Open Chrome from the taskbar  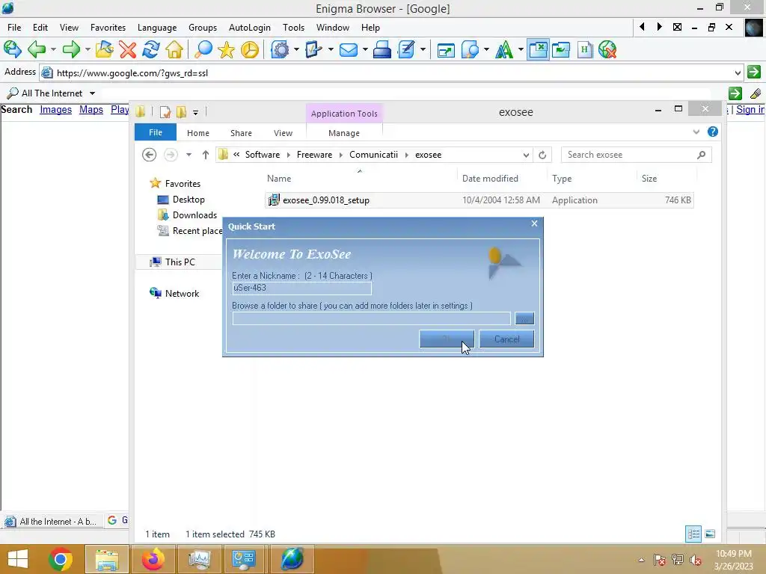(61, 559)
